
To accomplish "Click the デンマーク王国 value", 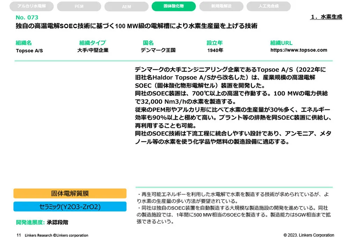I will [x=158, y=50].
